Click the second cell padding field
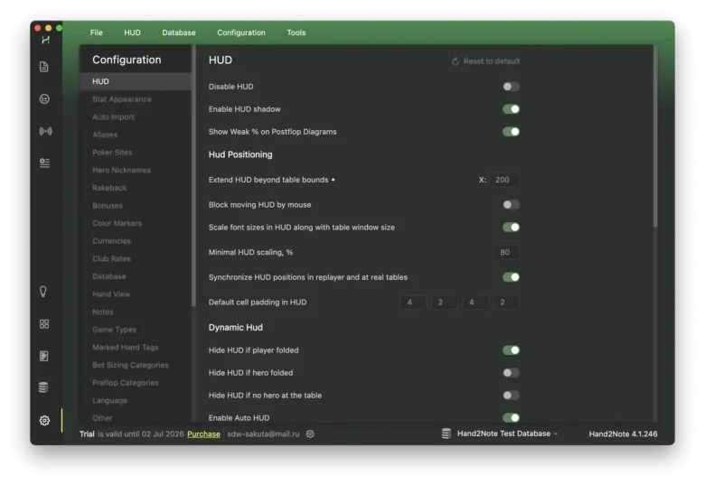 click(444, 303)
